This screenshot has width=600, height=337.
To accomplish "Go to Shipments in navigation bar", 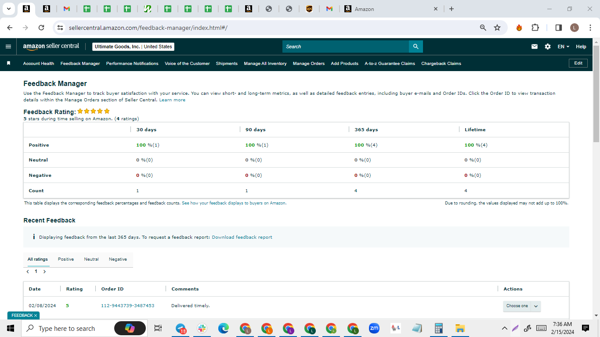I will point(227,64).
